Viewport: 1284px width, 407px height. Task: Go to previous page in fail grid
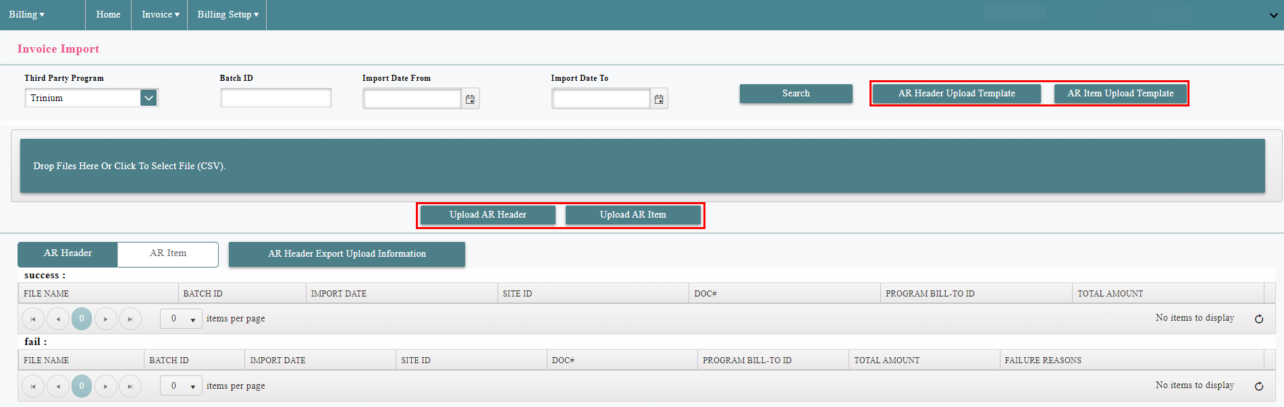point(58,386)
